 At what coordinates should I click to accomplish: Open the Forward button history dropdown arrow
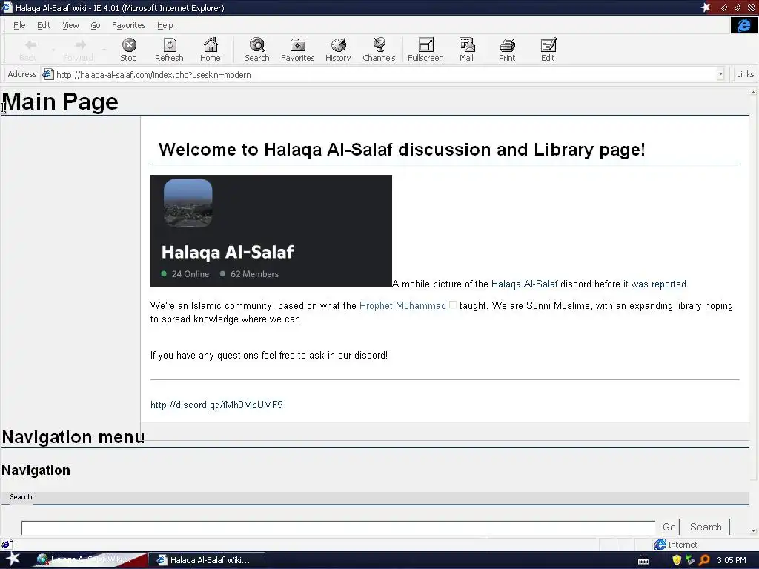(104, 50)
